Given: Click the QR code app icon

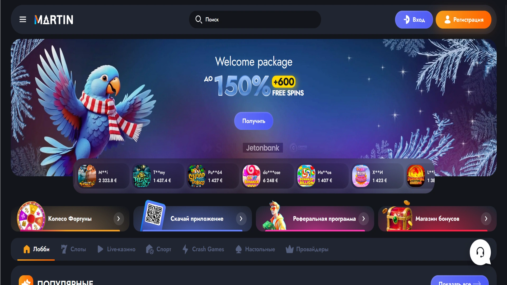Looking at the screenshot, I should [154, 214].
